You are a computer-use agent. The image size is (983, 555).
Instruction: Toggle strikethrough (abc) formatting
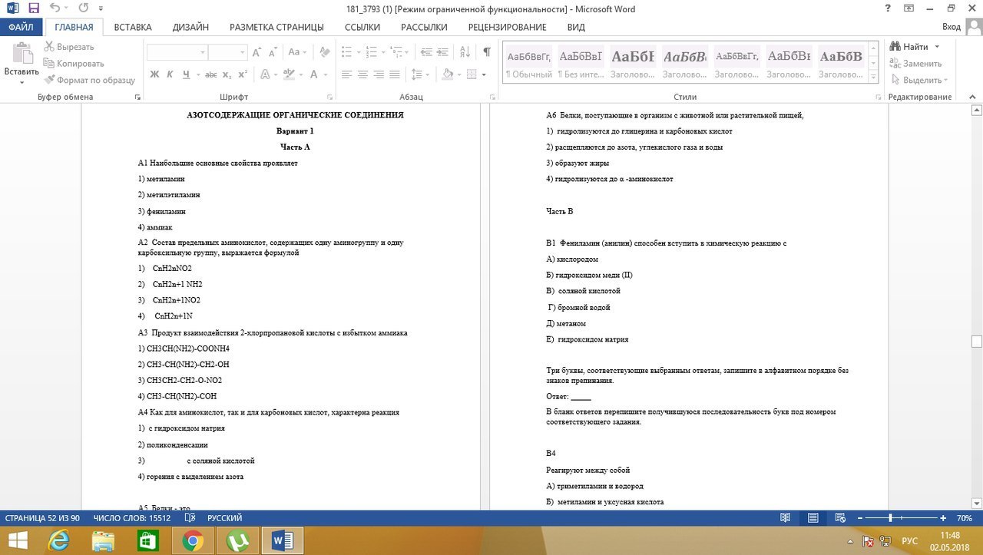pos(210,74)
